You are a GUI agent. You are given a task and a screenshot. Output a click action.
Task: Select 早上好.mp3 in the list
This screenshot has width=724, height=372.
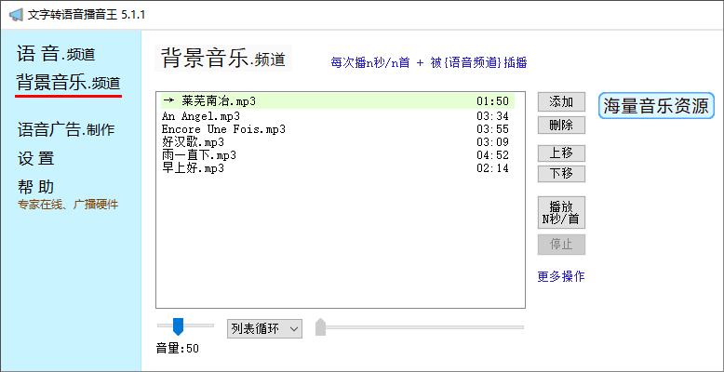[338, 168]
